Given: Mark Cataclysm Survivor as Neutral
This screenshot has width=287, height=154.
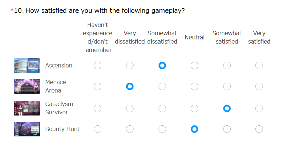Looking at the screenshot, I should click(x=194, y=108).
